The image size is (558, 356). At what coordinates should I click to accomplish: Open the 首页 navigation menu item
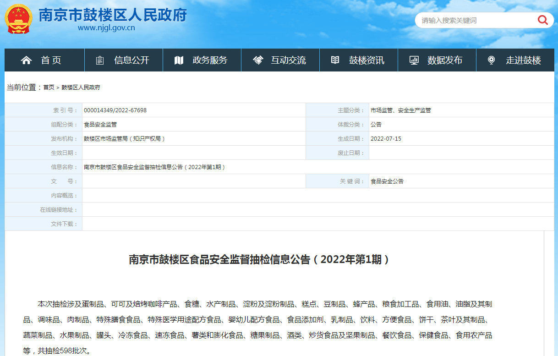tap(44, 60)
